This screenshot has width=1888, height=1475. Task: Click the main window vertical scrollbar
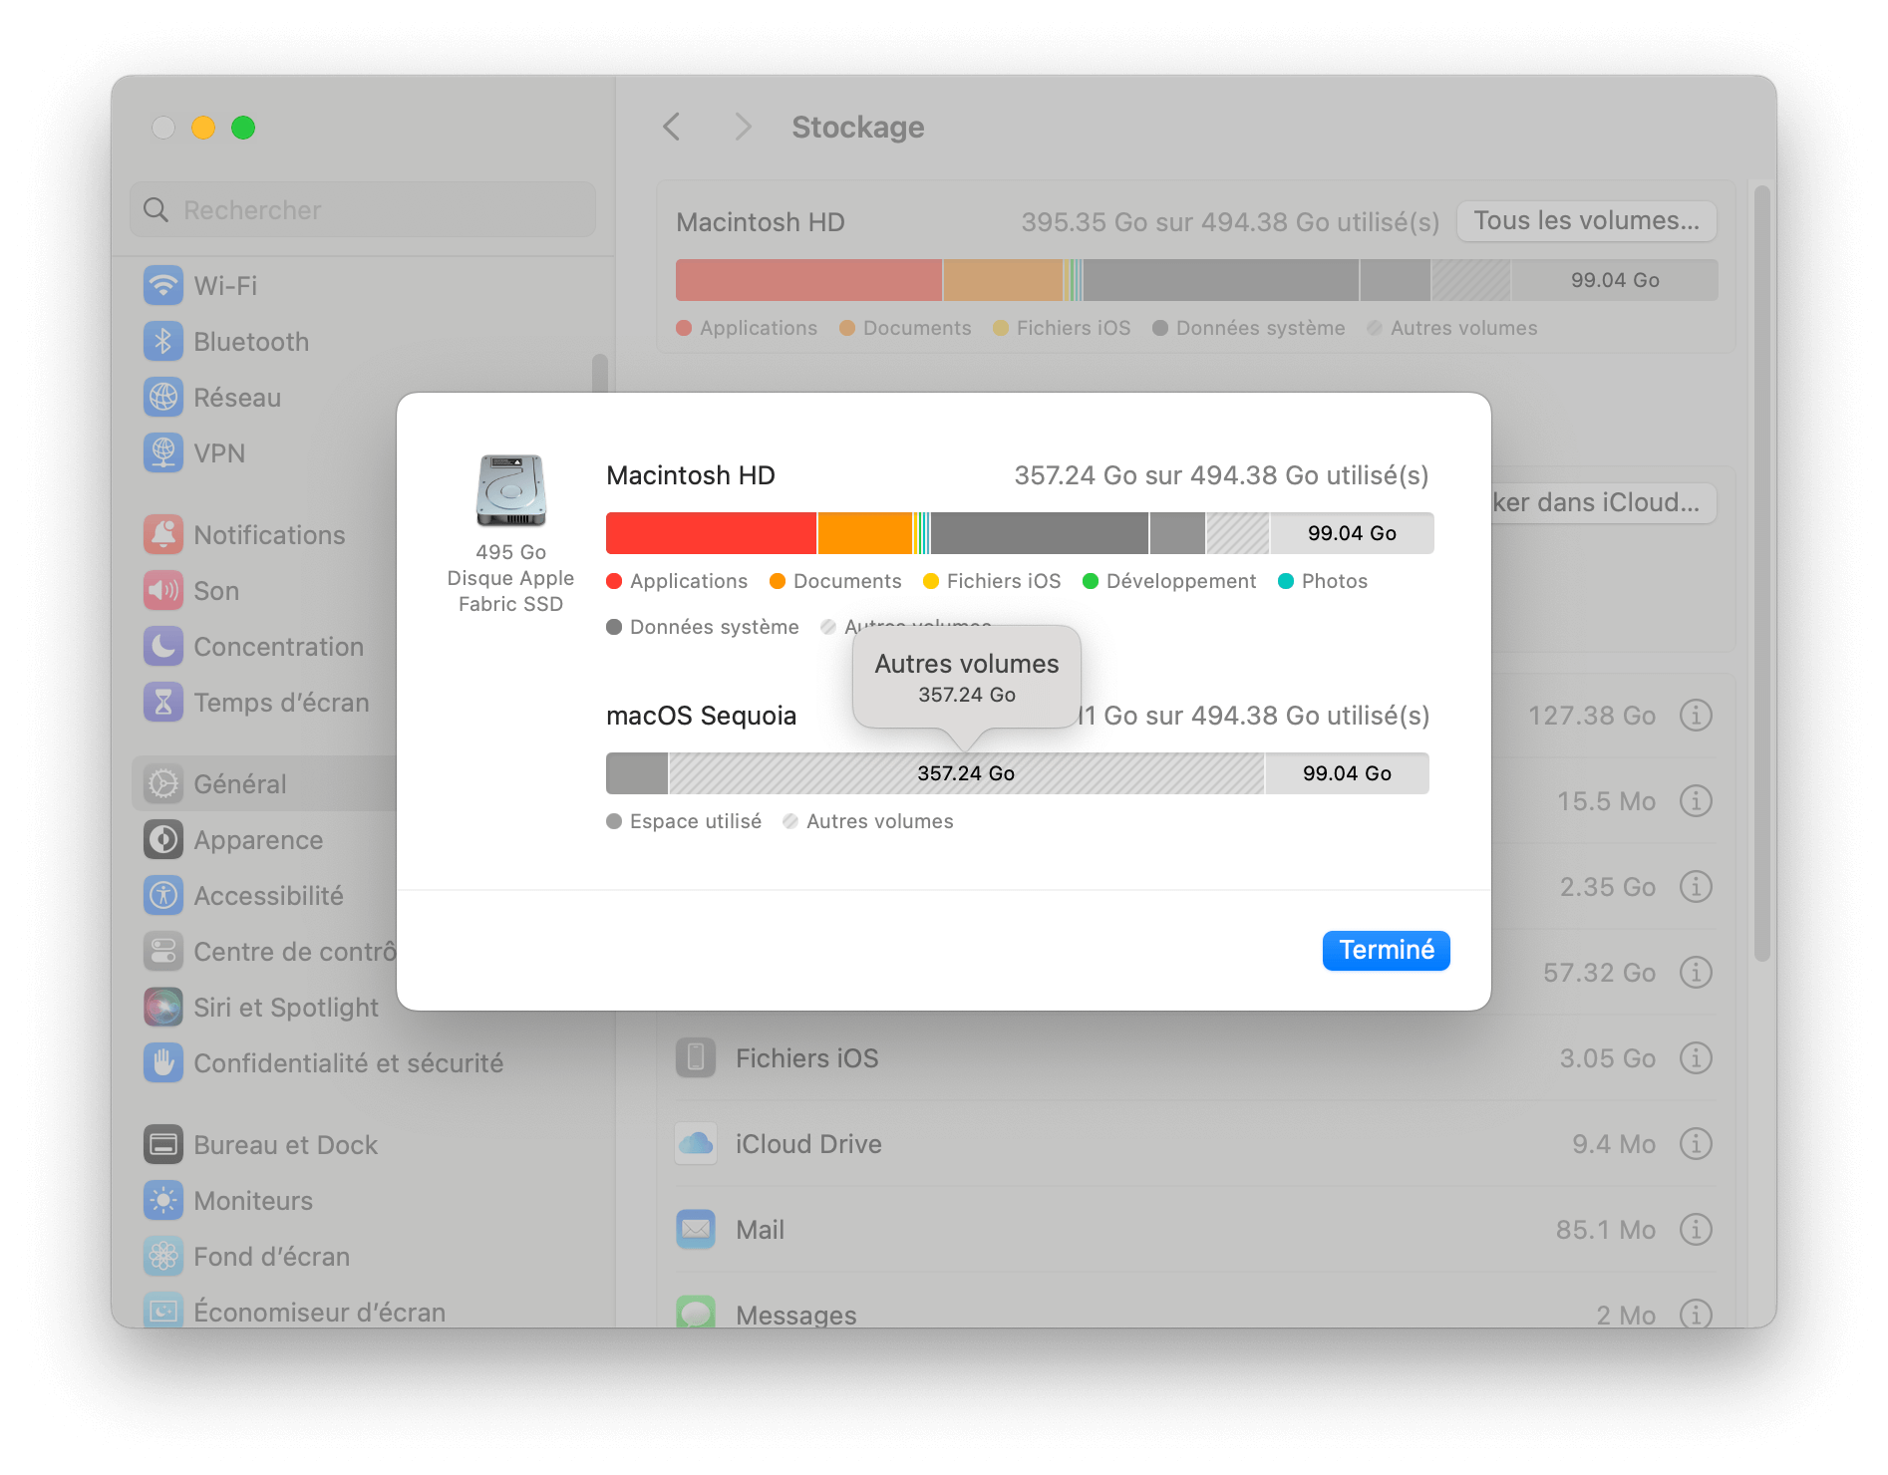1761,573
